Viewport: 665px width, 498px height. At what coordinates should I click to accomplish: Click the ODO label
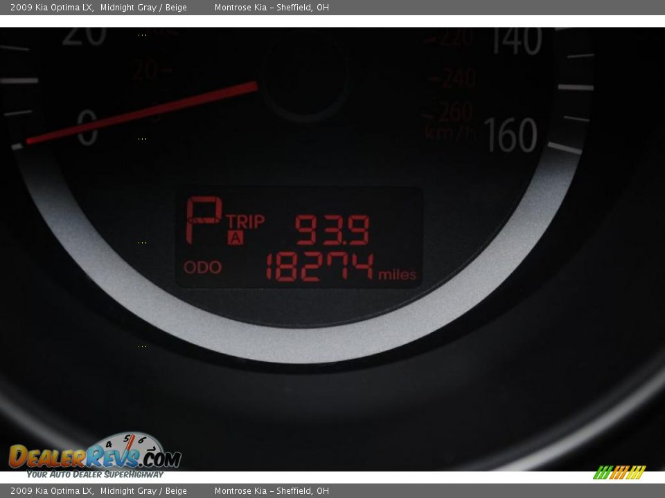click(203, 267)
